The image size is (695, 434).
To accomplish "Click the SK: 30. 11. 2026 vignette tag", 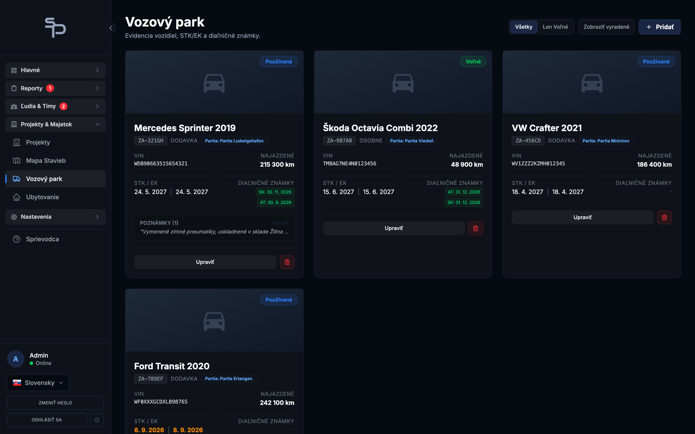I will [x=275, y=192].
